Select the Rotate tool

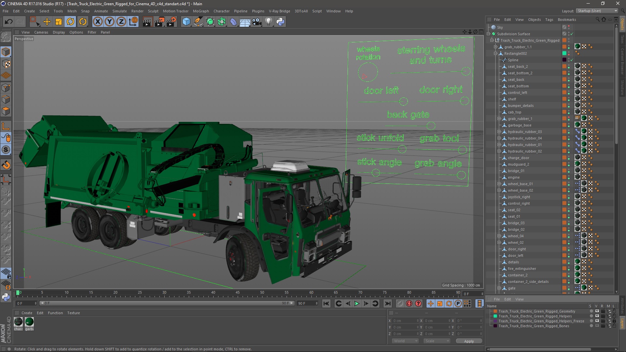[70, 22]
